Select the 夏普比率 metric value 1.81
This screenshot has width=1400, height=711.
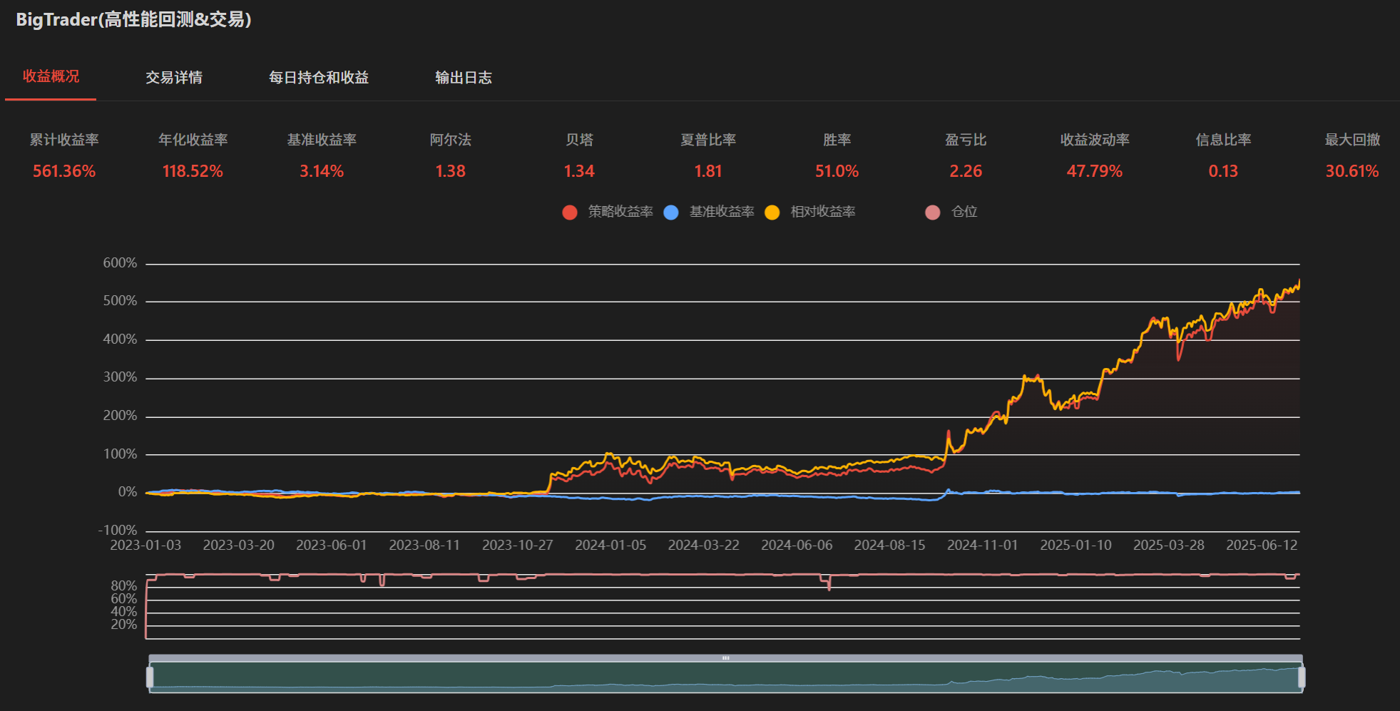tap(708, 171)
